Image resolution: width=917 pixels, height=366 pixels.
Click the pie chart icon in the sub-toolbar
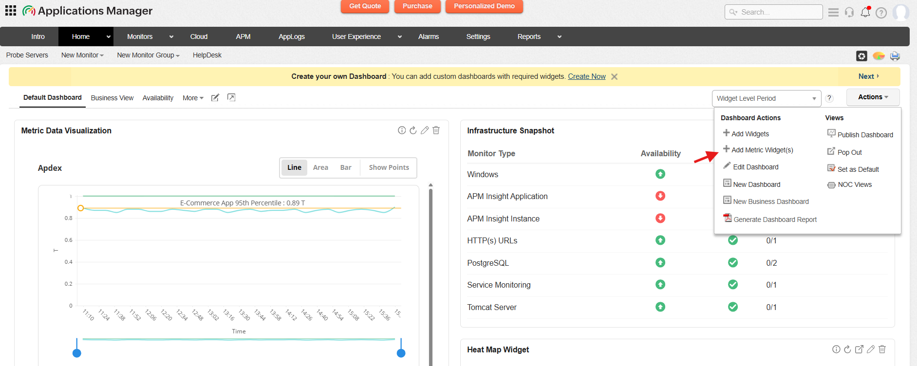(879, 56)
